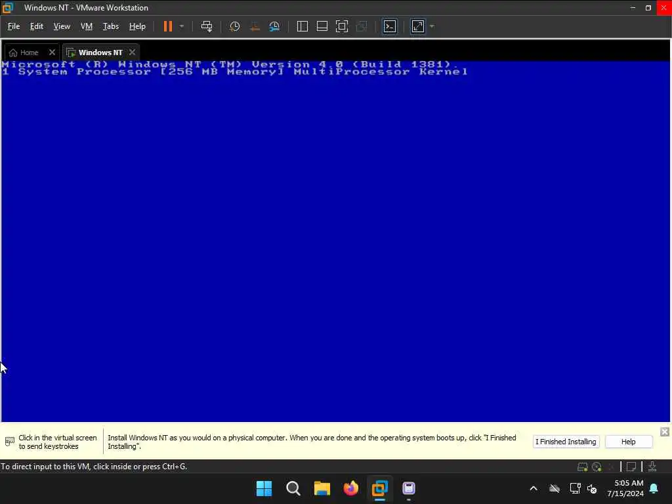Viewport: 672px width, 504px height.
Task: Click the CD/DVD drive status icon
Action: pyautogui.click(x=596, y=467)
